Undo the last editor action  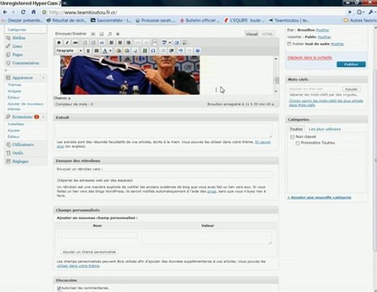[x=181, y=50]
